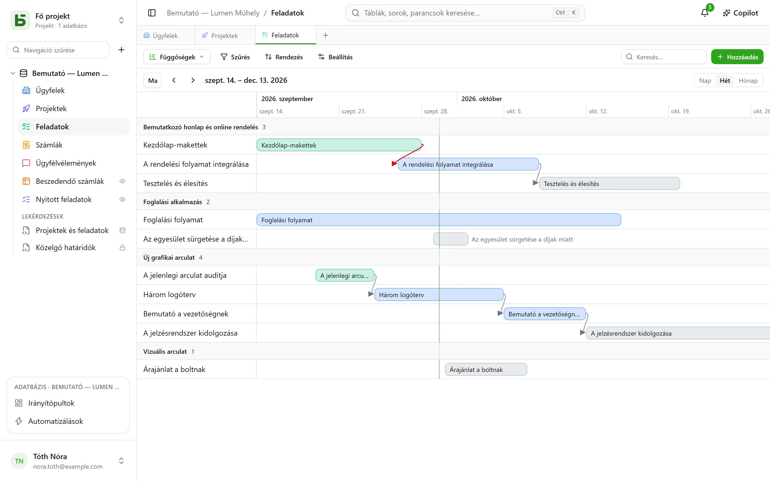Screen dimensions: 770x481
Task: Click the green Hozzáadás button
Action: 737,57
